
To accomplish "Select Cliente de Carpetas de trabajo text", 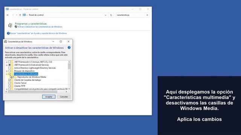I will click(27, 80).
